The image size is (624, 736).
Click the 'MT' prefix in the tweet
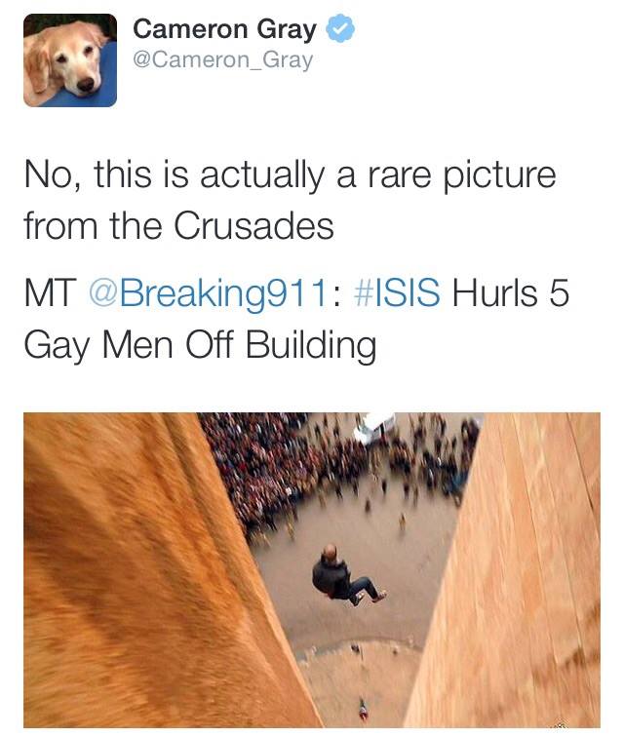click(51, 292)
